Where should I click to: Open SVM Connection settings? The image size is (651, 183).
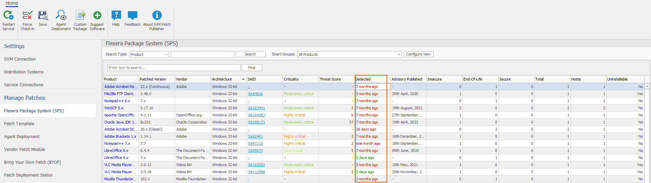point(20,59)
